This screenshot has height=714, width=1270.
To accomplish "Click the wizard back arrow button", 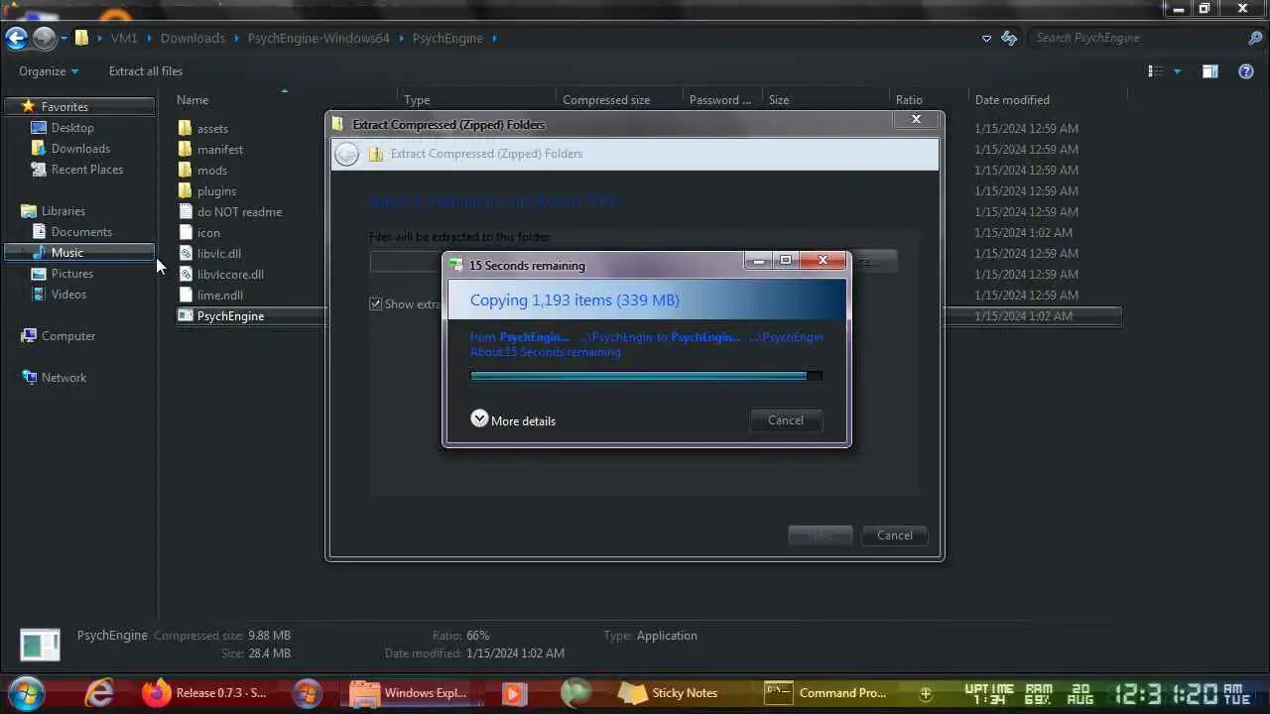I will [346, 154].
